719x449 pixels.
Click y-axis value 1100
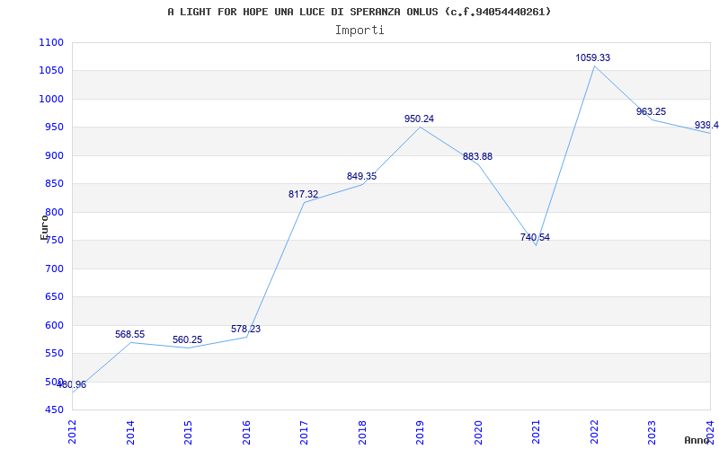coord(51,42)
